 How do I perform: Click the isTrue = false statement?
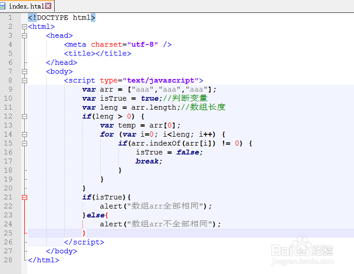point(169,153)
